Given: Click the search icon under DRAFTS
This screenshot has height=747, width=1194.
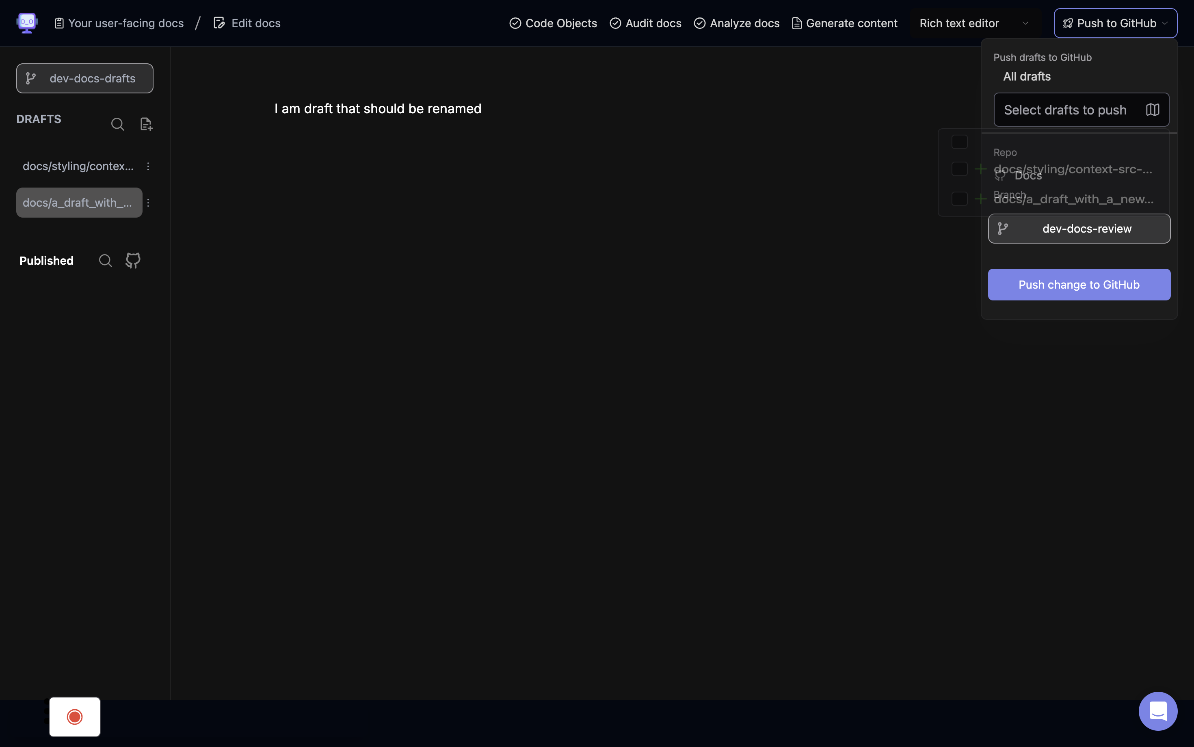Looking at the screenshot, I should tap(117, 124).
